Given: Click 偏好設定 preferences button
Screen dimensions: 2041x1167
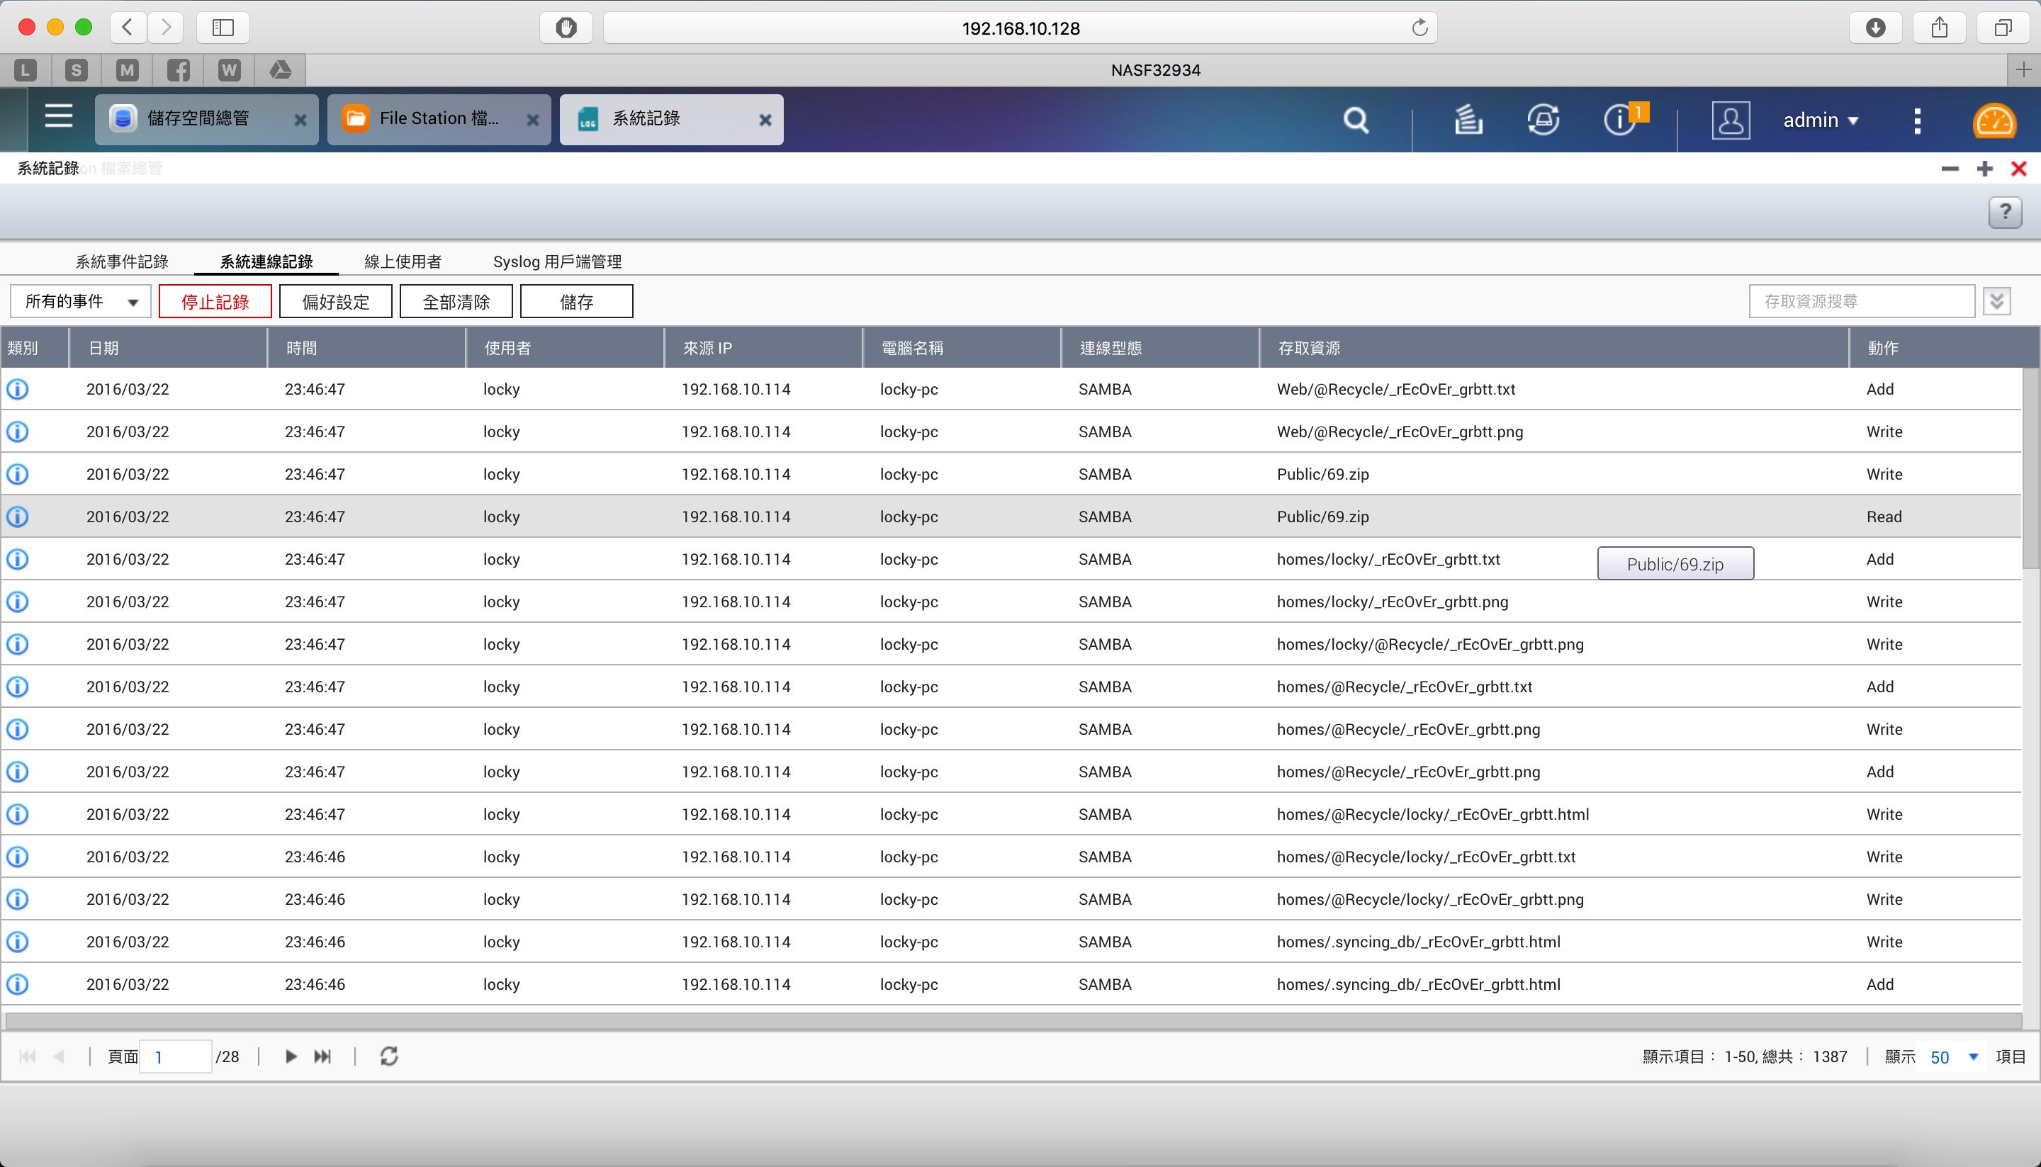Looking at the screenshot, I should click(x=335, y=301).
